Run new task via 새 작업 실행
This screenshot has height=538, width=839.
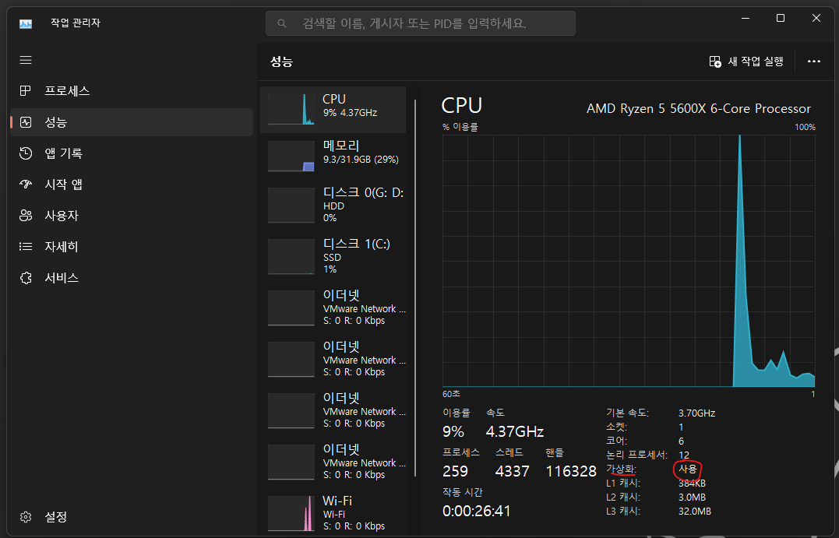[x=746, y=62]
